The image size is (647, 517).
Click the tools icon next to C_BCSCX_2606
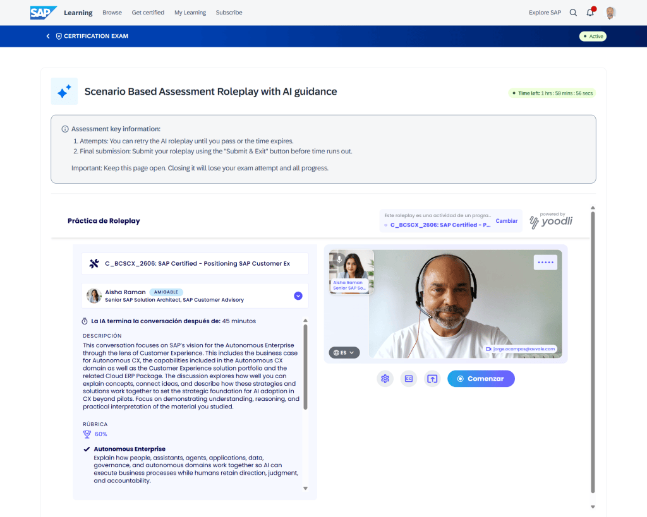pyautogui.click(x=94, y=263)
